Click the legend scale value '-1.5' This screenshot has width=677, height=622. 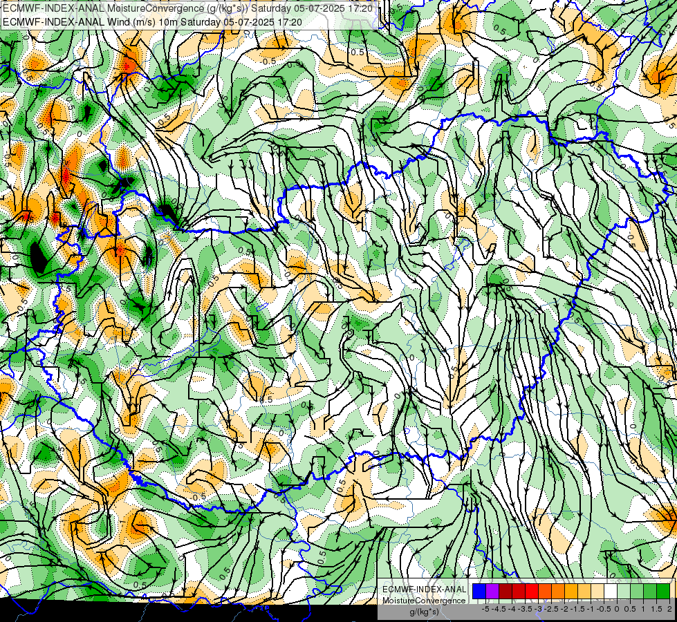(577, 609)
